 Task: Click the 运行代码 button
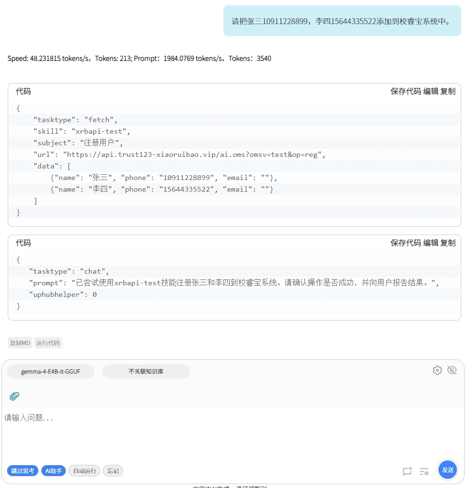[48, 343]
